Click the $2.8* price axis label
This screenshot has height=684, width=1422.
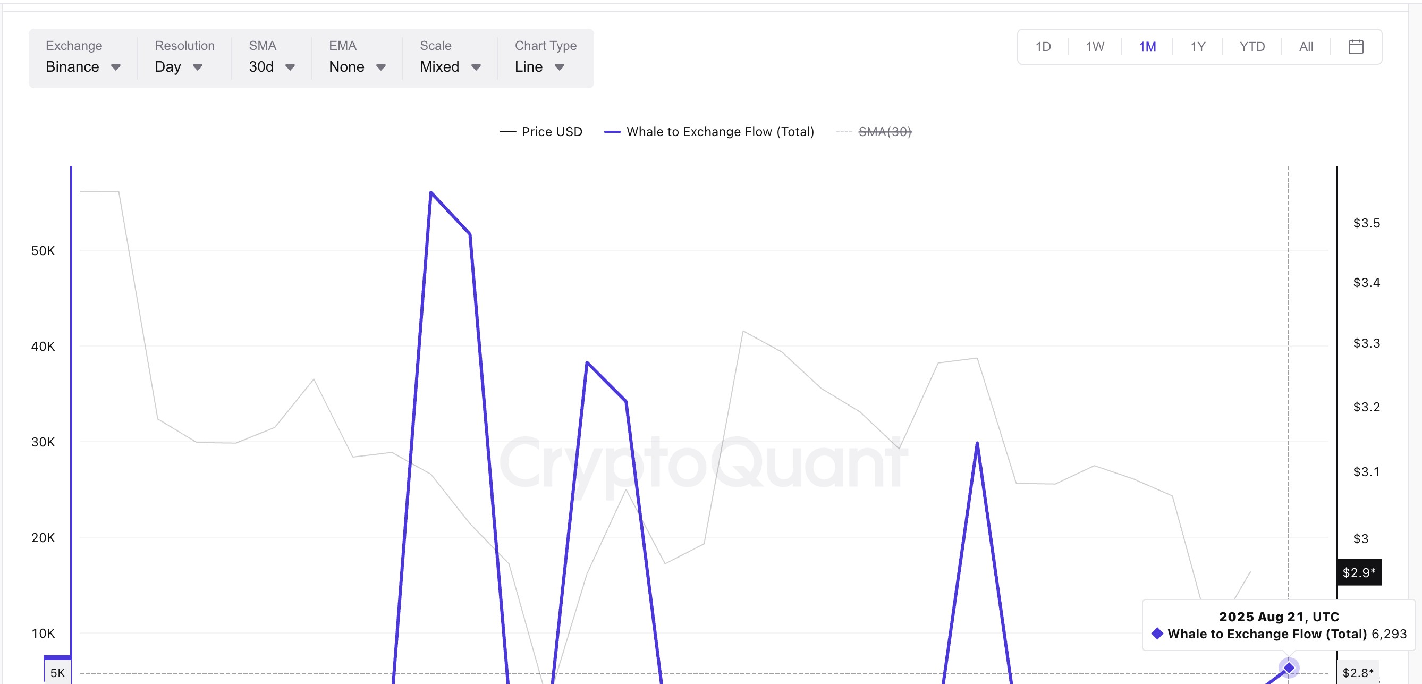[x=1357, y=672]
